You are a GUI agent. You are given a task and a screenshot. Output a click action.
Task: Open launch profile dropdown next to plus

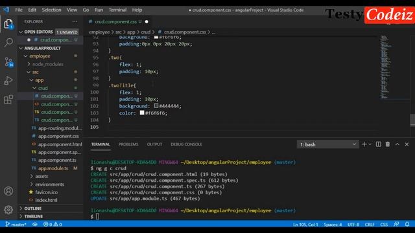[x=370, y=144]
